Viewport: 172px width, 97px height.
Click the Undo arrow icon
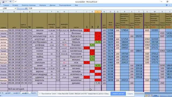pyautogui.click(x=10, y=2)
